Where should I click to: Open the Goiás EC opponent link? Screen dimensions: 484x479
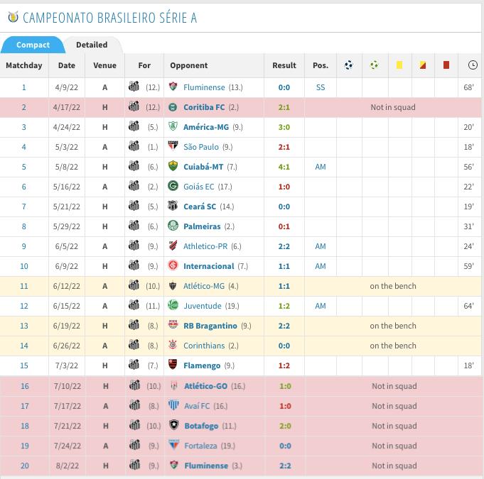198,187
